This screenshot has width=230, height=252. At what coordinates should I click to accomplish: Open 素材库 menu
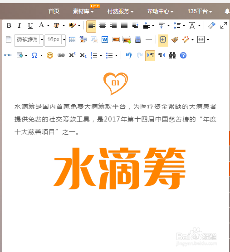coord(83,11)
